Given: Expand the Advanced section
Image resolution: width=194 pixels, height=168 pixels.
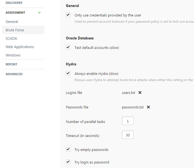Looking at the screenshot, I should pyautogui.click(x=14, y=74).
